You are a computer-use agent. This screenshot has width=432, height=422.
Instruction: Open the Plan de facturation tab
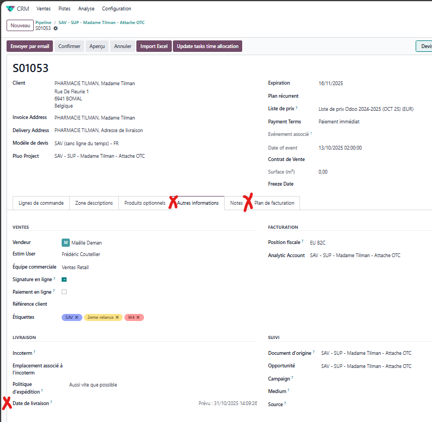pos(274,203)
